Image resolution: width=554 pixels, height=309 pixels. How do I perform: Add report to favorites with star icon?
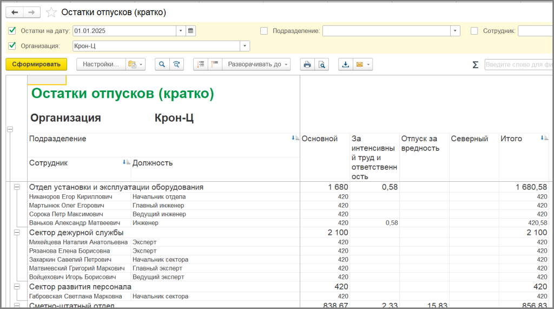click(x=51, y=13)
